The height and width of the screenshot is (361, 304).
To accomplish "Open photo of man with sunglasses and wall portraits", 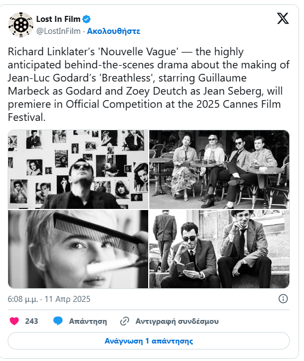I will (78, 170).
